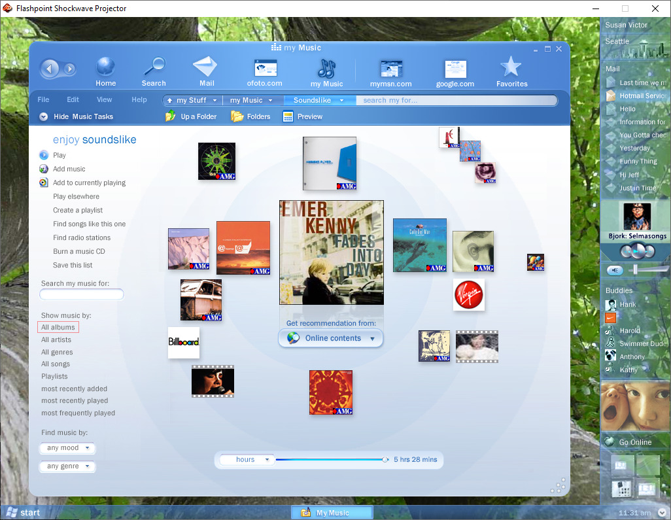671x520 pixels.
Task: Click the Up a Folder icon
Action: (x=170, y=116)
